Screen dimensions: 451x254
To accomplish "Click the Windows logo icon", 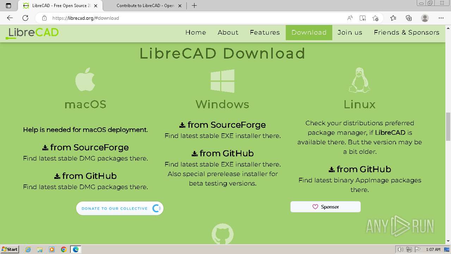I will click(x=222, y=81).
